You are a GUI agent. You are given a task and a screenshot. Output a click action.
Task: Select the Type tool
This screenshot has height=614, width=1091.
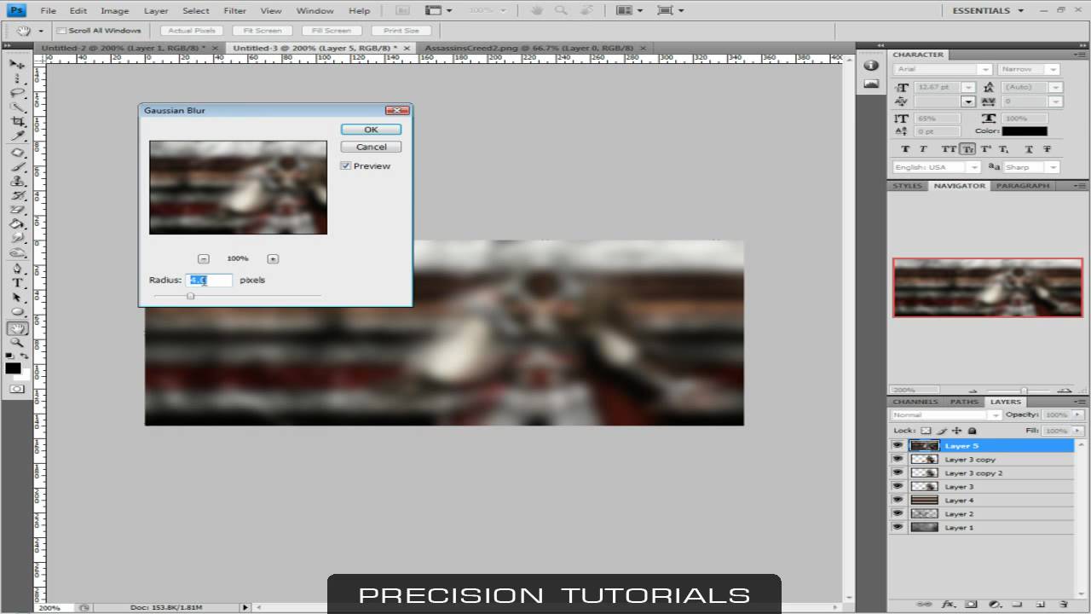[x=16, y=283]
